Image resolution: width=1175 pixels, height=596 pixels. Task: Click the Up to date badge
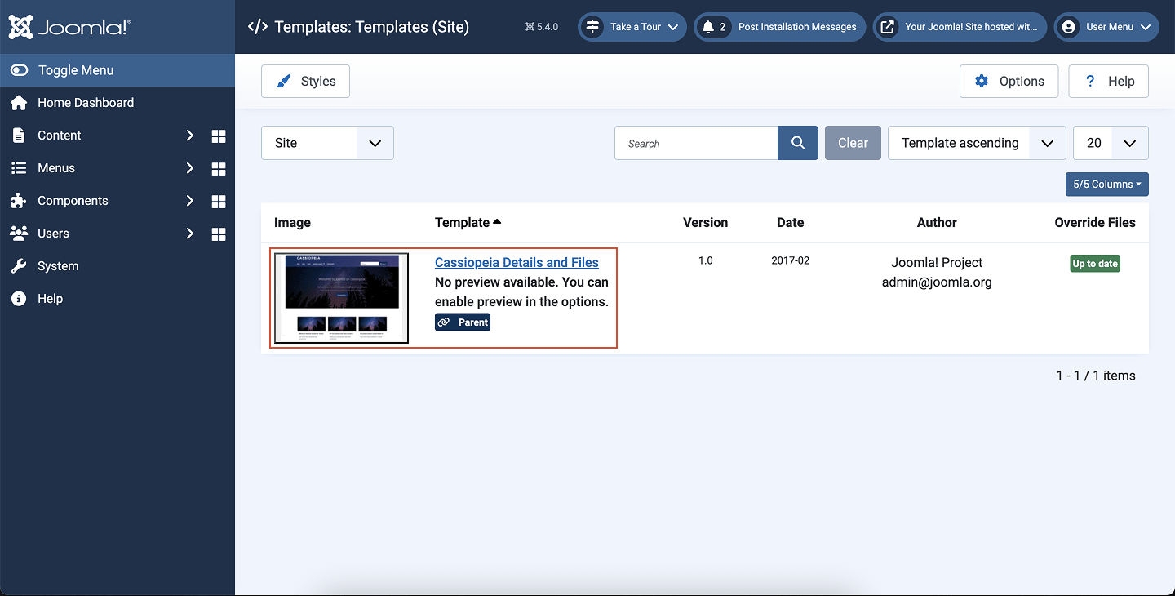[x=1095, y=264]
